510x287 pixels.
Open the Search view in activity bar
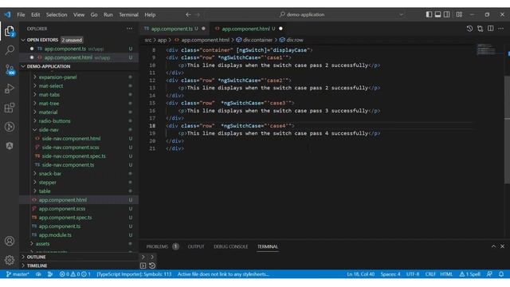(10, 50)
